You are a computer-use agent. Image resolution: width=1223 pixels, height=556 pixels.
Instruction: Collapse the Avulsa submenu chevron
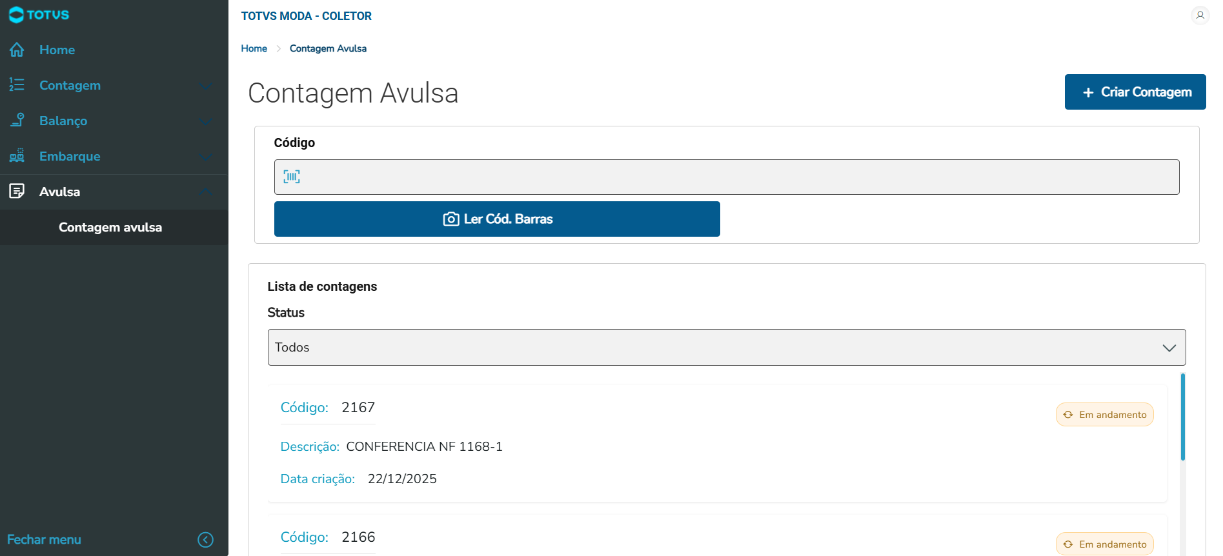[x=206, y=192]
